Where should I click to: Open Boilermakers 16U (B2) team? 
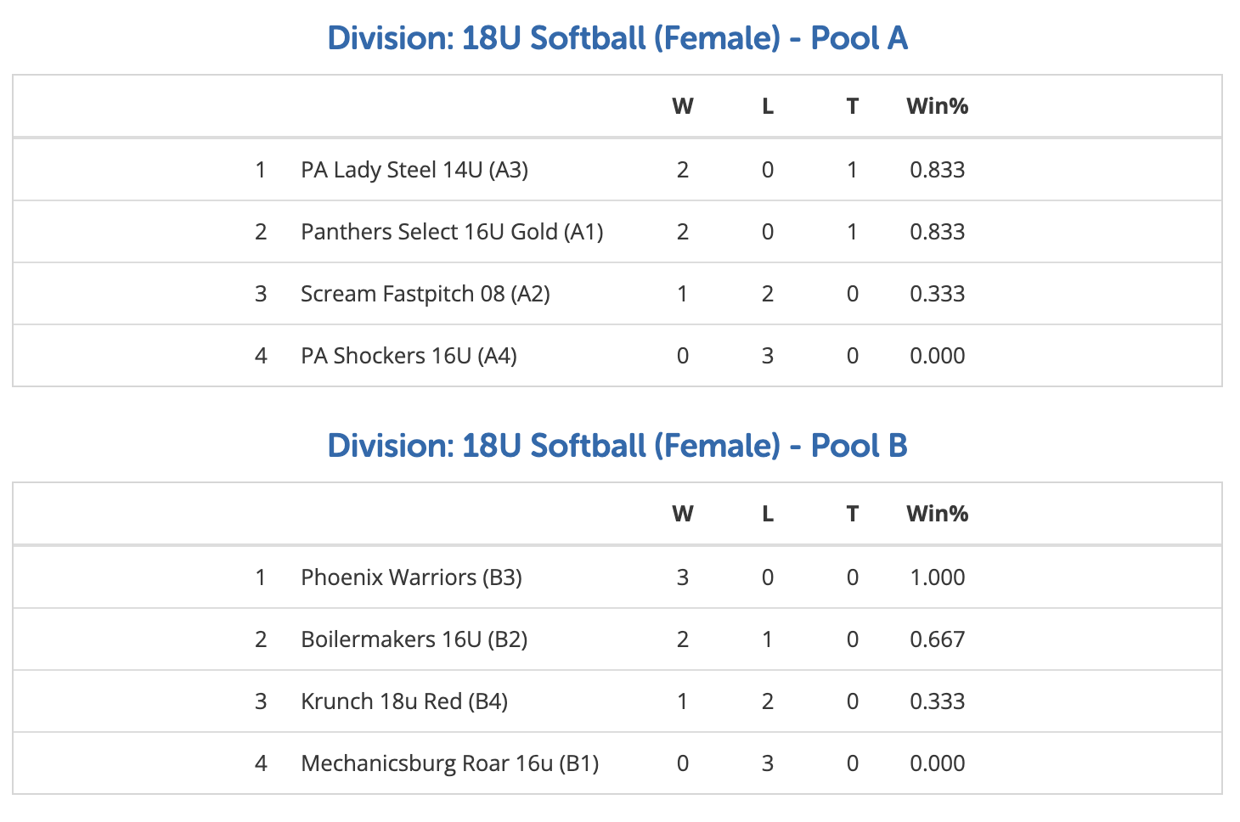(x=414, y=639)
